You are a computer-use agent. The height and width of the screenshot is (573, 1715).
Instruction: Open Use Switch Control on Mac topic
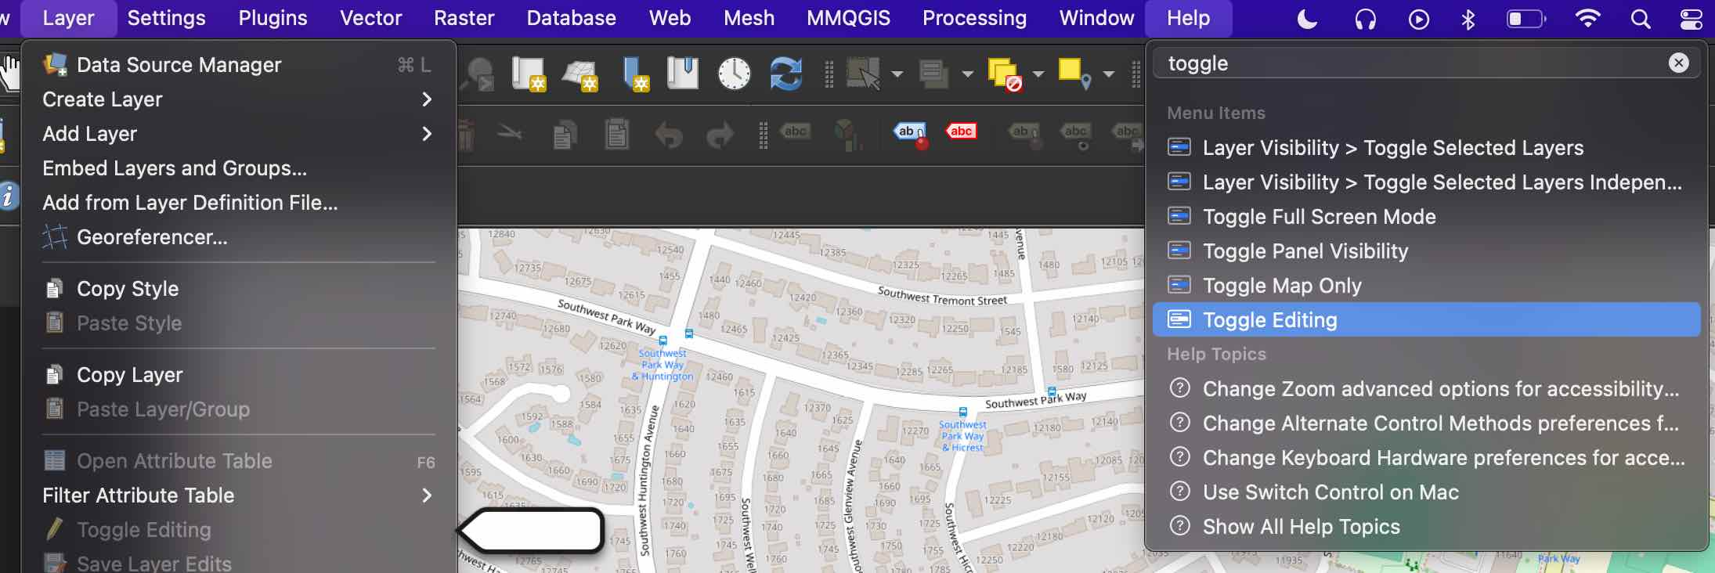[x=1330, y=492]
